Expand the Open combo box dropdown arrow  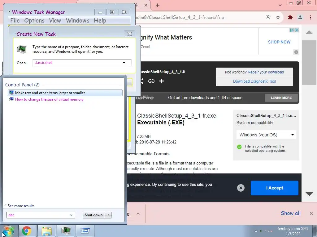(124, 63)
